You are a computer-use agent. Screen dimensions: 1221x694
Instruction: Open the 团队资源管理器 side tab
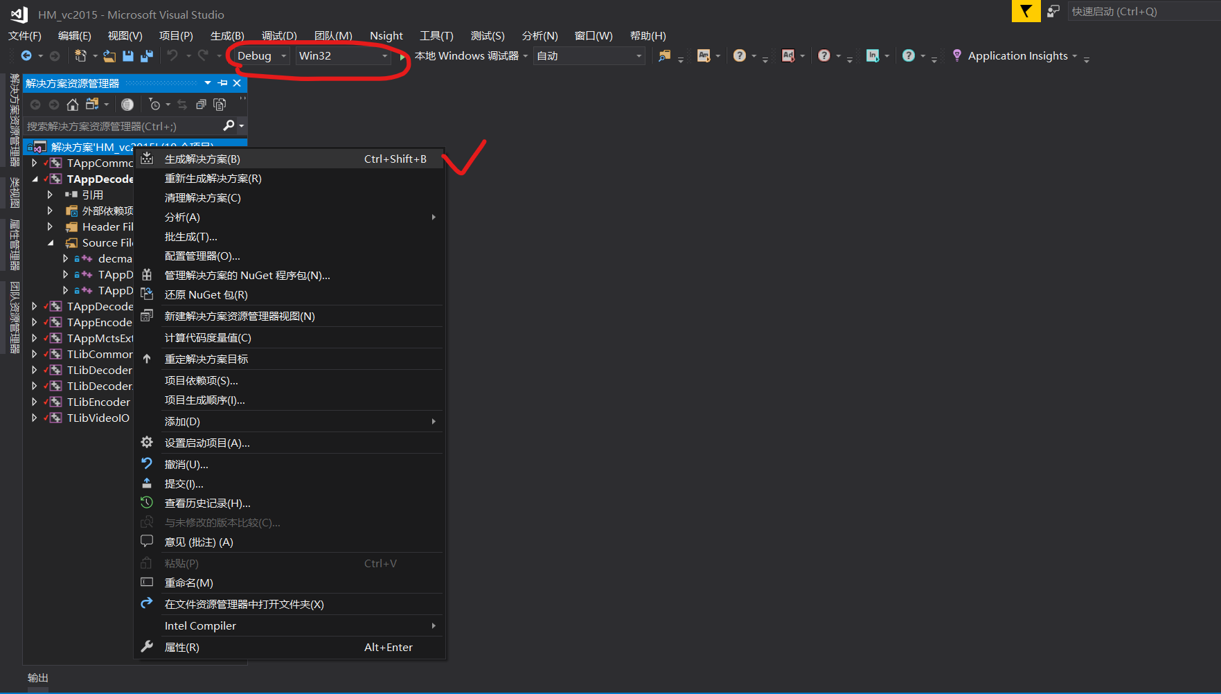coord(14,317)
